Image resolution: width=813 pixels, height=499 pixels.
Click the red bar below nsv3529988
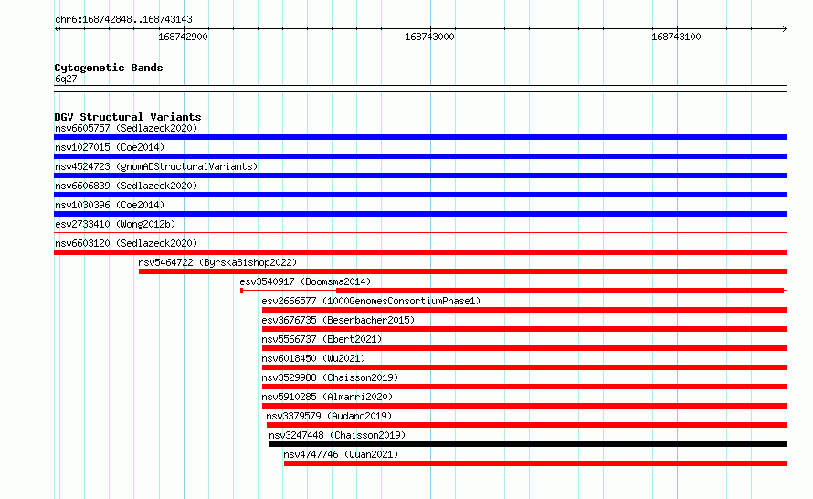click(524, 387)
